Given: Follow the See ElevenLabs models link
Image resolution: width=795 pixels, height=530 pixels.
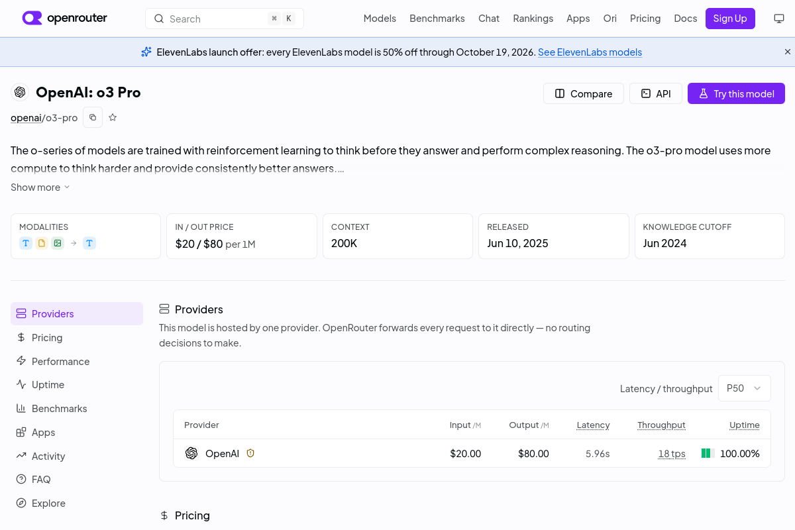Looking at the screenshot, I should (590, 52).
